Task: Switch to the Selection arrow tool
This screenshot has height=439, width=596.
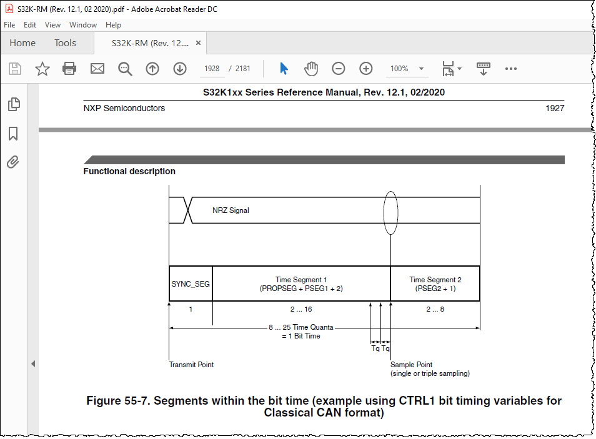Action: point(283,69)
